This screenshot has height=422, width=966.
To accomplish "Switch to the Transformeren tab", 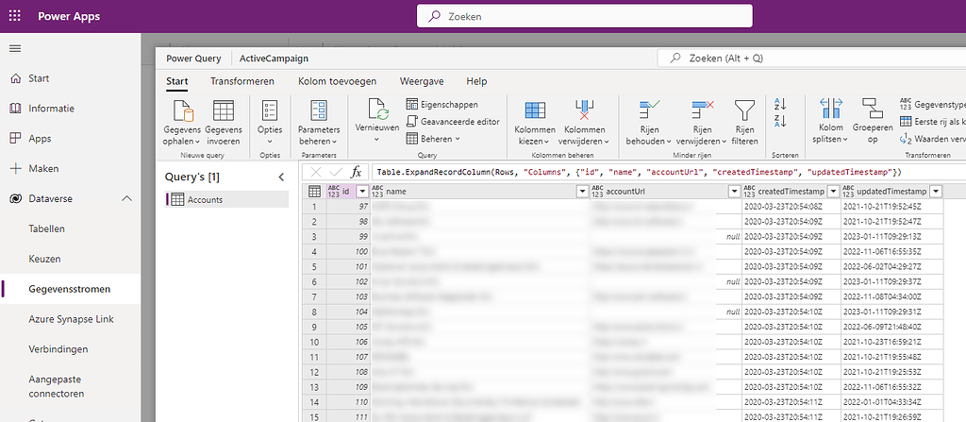I will coord(242,82).
